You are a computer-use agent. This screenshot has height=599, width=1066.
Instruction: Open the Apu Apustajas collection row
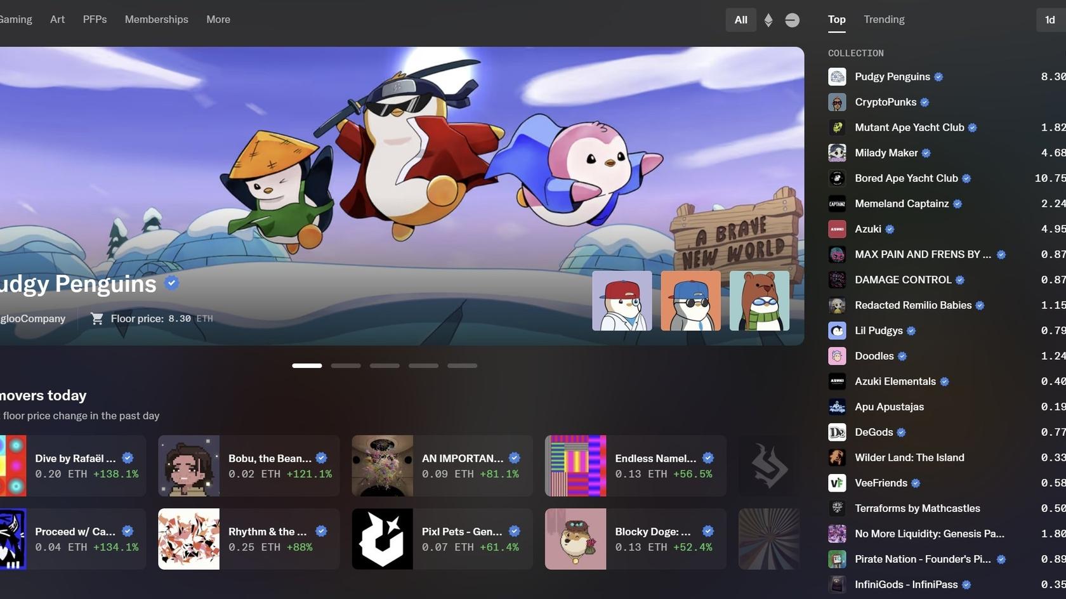click(947, 407)
